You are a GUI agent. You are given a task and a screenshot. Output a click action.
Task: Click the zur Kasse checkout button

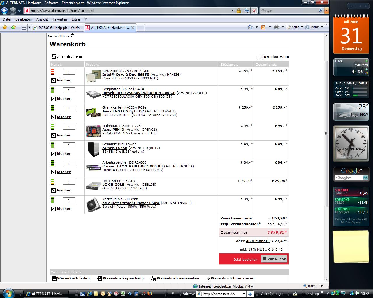[275, 259]
